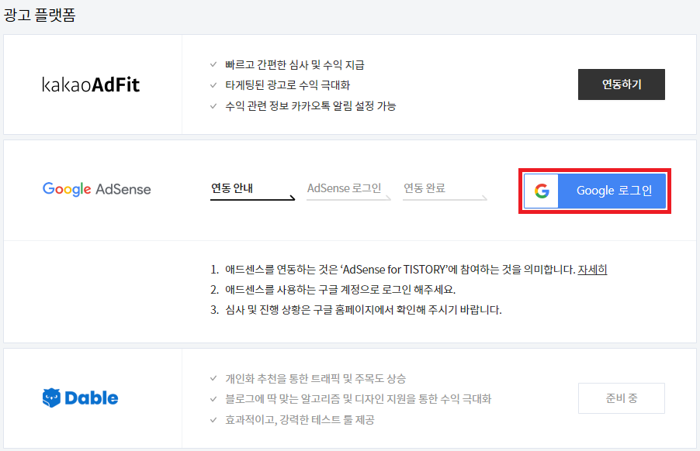The width and height of the screenshot is (700, 451).
Task: Select the AdSense 로그인 step tab
Action: (x=348, y=191)
